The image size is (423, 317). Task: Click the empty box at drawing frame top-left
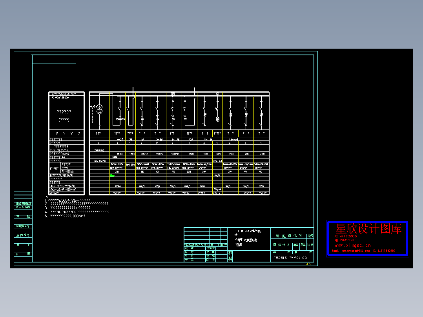point(54,59)
